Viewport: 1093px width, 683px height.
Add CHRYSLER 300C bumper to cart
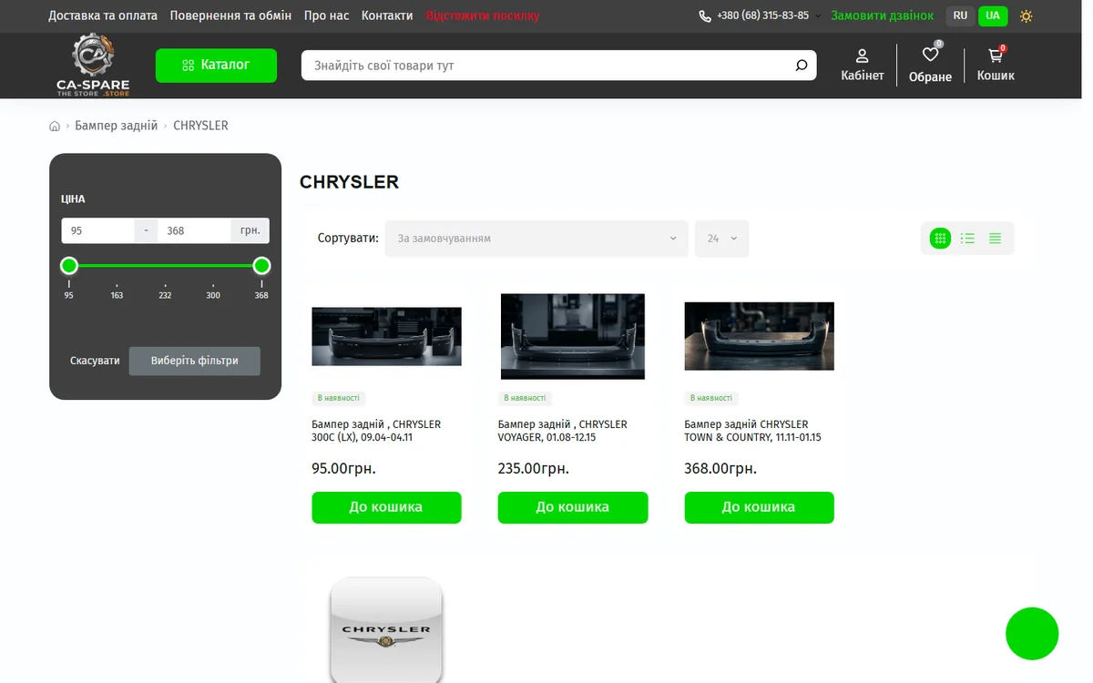pyautogui.click(x=386, y=507)
